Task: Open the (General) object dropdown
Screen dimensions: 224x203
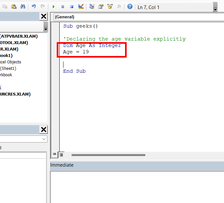Action: (139, 17)
